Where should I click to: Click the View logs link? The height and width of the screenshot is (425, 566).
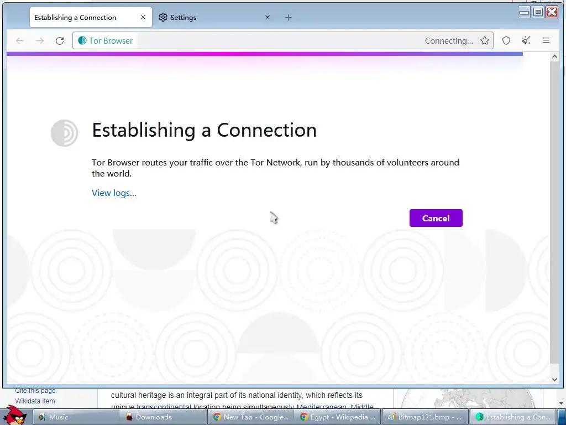coord(114,193)
